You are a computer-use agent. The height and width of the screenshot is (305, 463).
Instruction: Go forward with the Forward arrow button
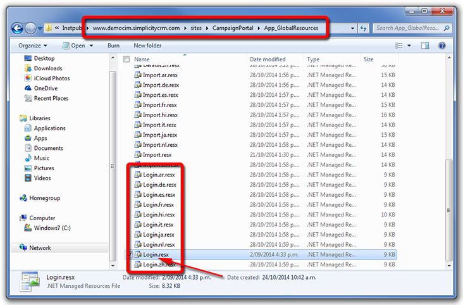tap(30, 28)
